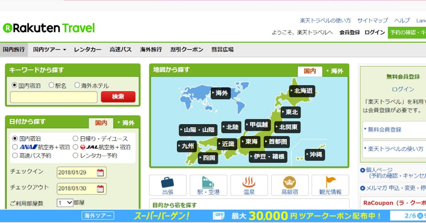Select the 駅名 radio button

point(51,85)
